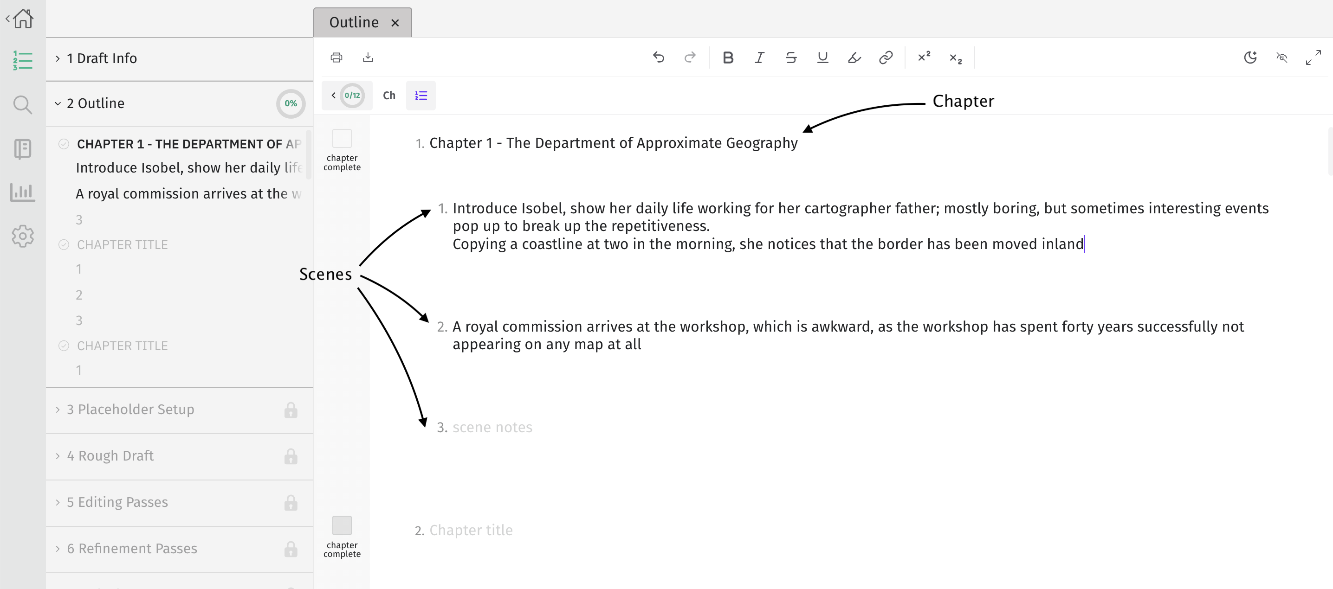Viewport: 1333px width, 589px height.
Task: Click Refinement Passes lock icon
Action: 291,549
